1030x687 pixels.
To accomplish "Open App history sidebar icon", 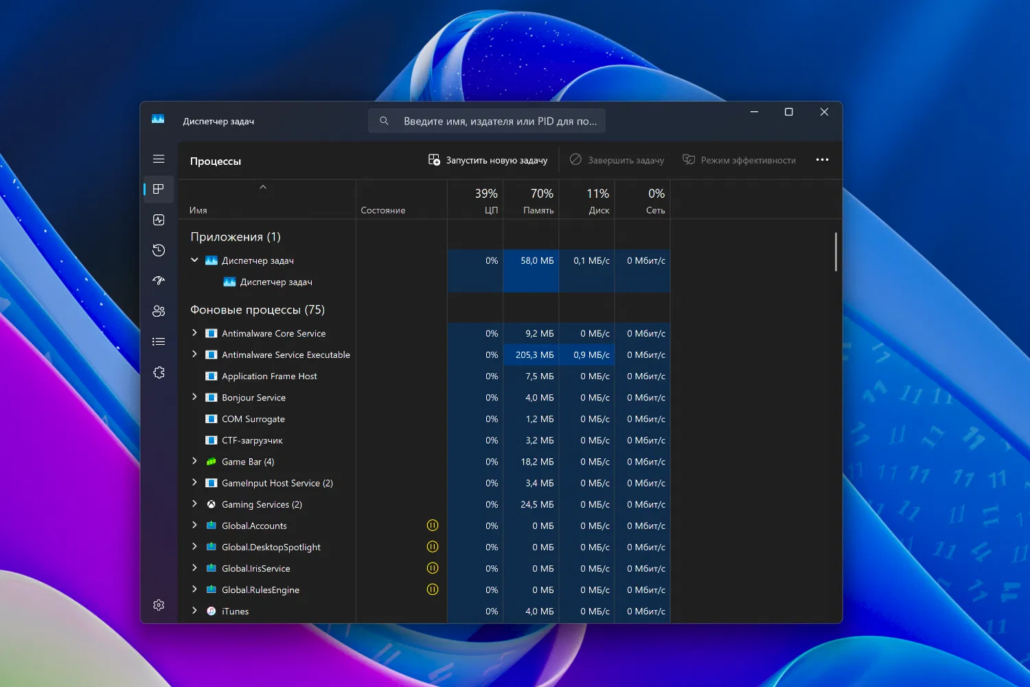I will [x=159, y=250].
